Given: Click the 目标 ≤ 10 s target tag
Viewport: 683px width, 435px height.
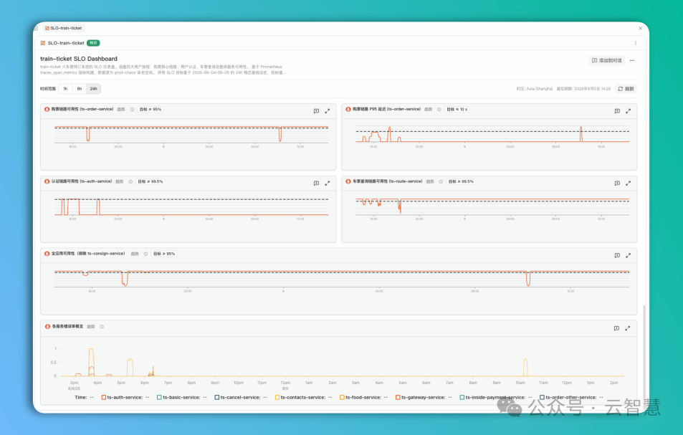Looking at the screenshot, I should (457, 110).
